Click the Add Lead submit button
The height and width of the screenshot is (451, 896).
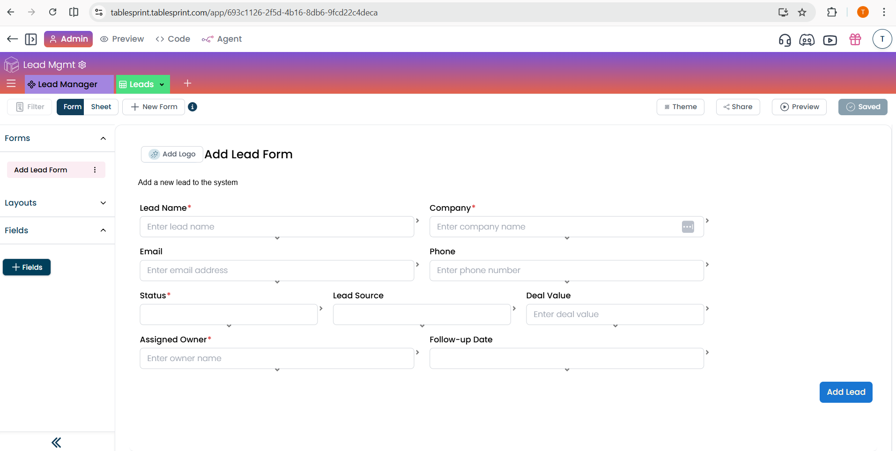tap(845, 392)
